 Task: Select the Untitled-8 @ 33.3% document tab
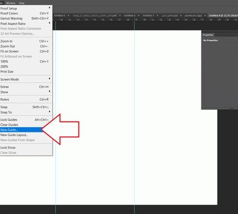point(223,15)
